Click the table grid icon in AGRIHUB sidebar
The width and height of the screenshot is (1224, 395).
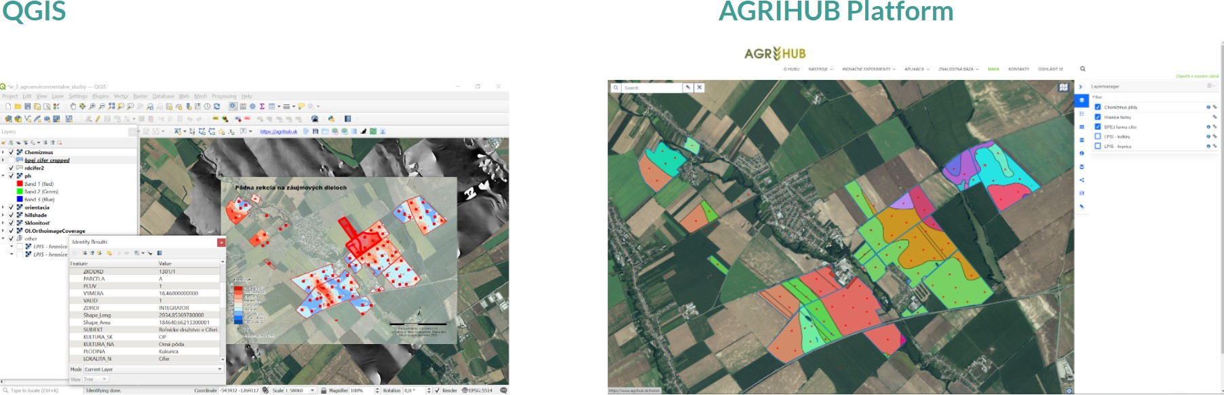[x=1082, y=127]
